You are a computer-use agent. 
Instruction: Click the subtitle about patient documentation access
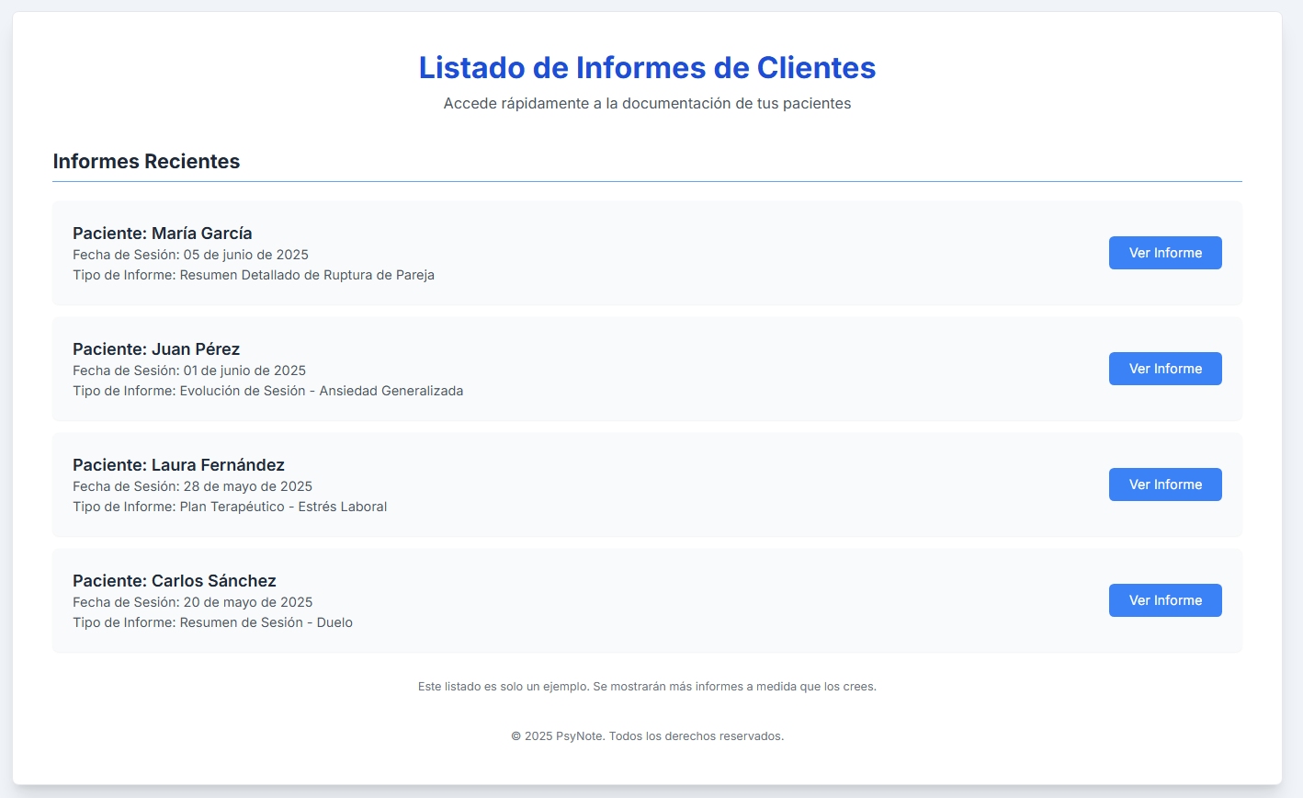(647, 103)
